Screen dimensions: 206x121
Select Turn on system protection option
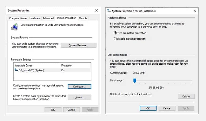tap(115, 33)
